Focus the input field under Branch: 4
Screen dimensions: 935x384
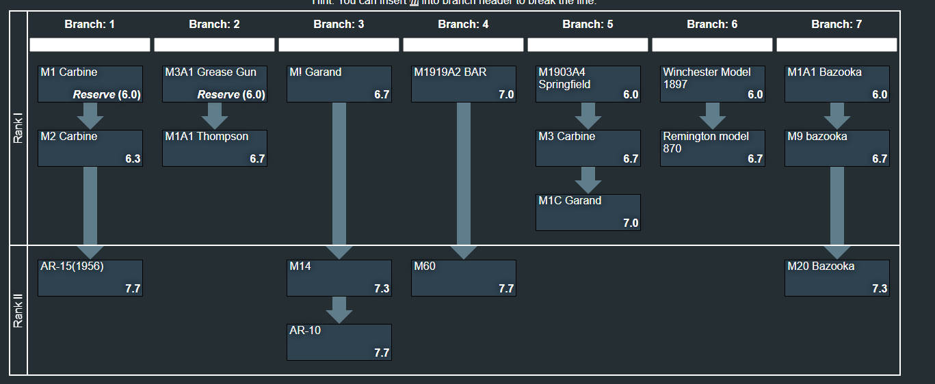click(x=464, y=45)
